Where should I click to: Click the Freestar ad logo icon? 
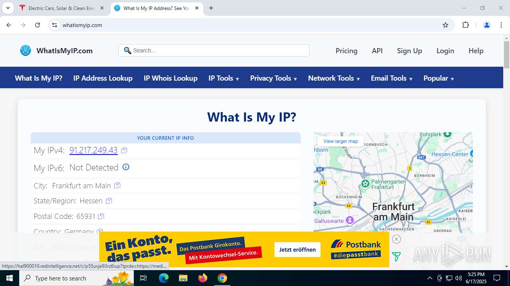click(396, 257)
